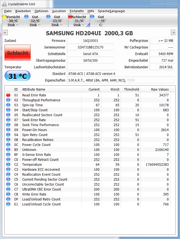Click the raw value 176094052383
Screen dimensions: 180x239
click(157, 164)
